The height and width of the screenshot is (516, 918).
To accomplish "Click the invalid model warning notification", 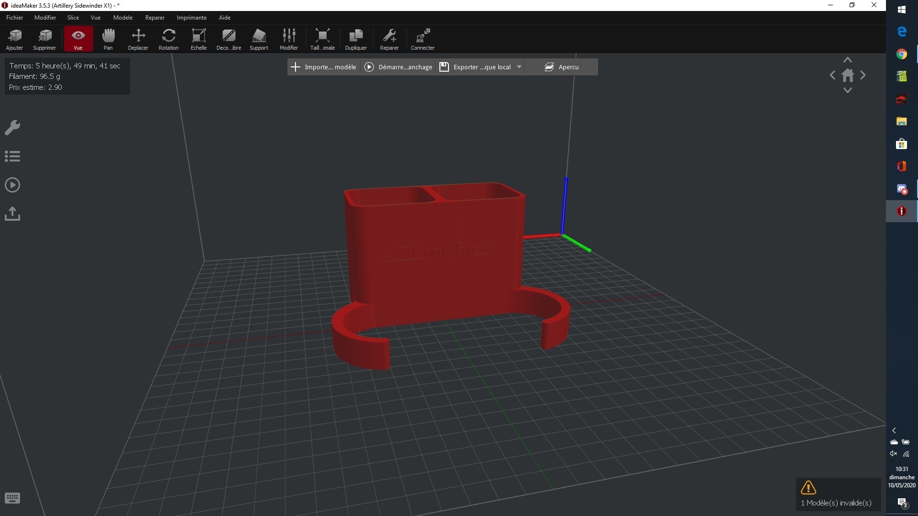I will [837, 494].
